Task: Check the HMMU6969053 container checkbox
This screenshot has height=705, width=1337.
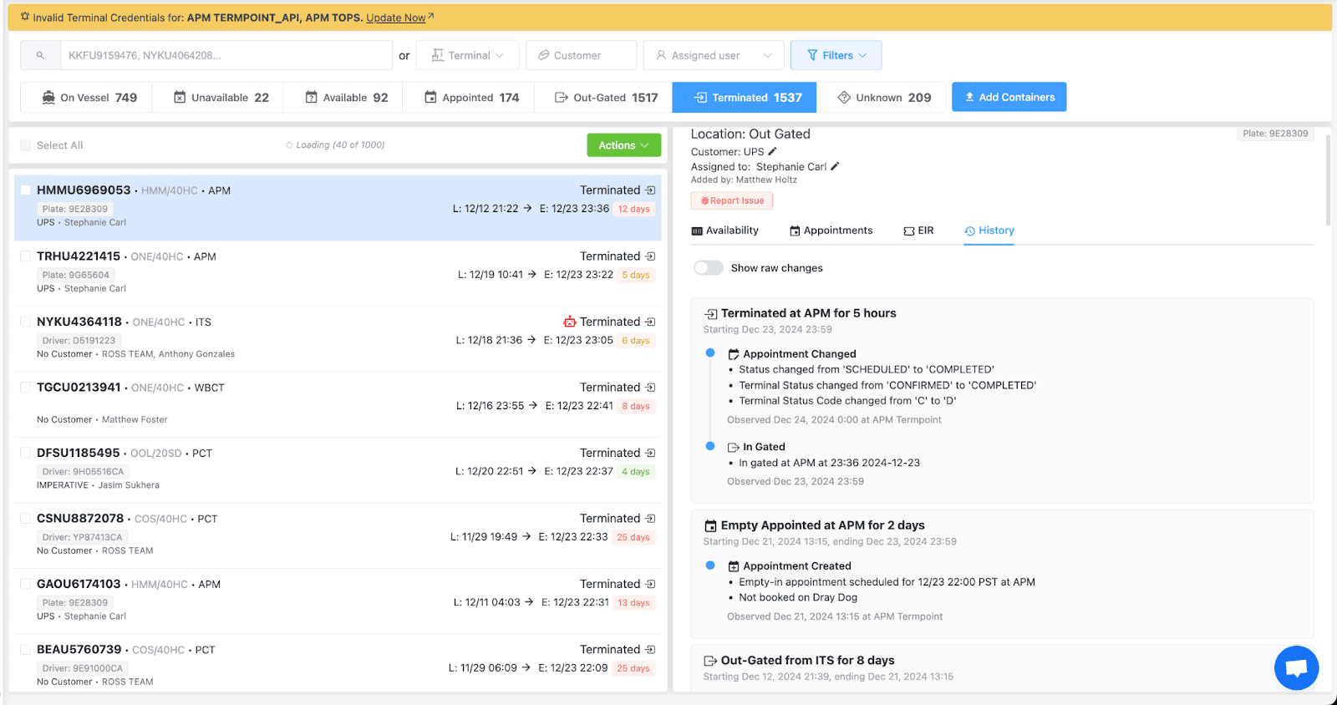Action: (25, 190)
